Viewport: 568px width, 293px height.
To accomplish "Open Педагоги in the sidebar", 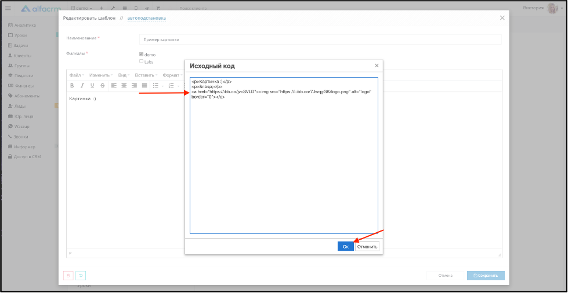I will pyautogui.click(x=21, y=76).
